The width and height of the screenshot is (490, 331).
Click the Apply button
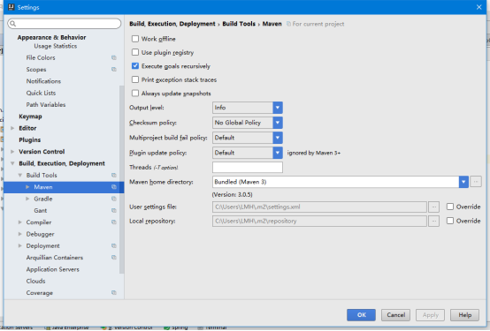click(431, 315)
